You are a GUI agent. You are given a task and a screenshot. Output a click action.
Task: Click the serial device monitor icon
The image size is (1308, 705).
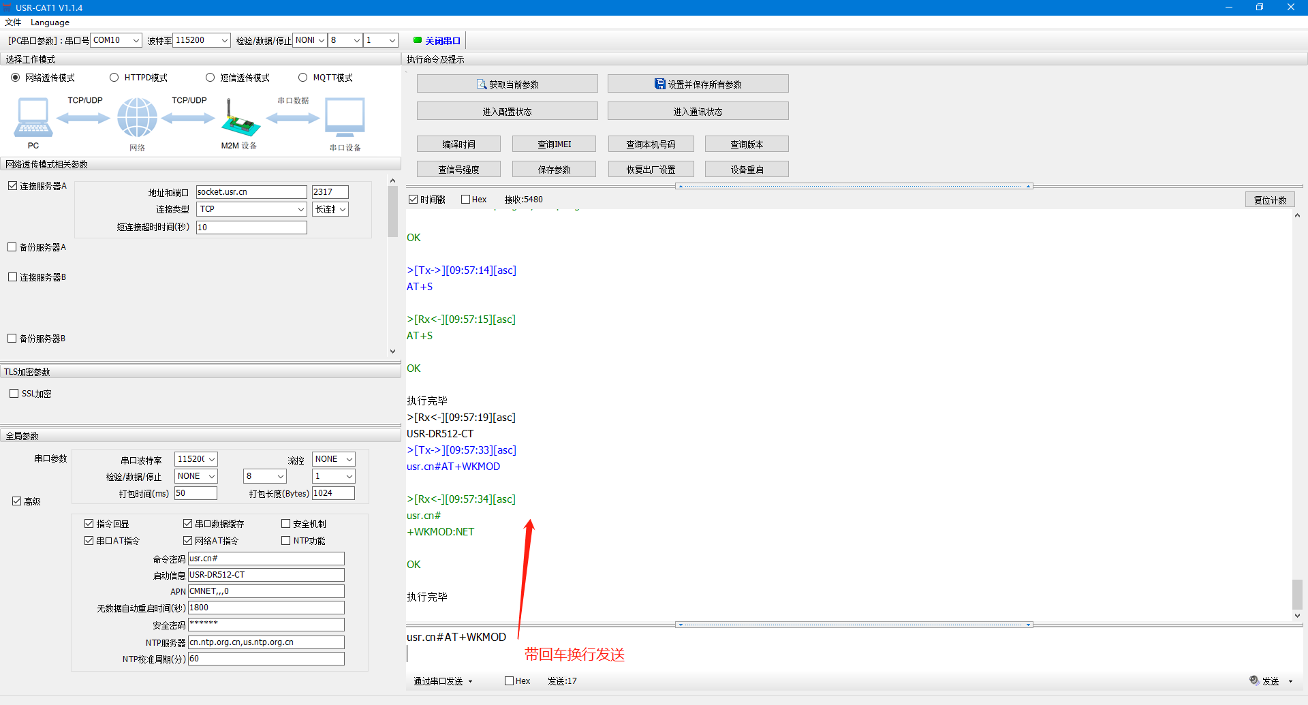point(345,117)
